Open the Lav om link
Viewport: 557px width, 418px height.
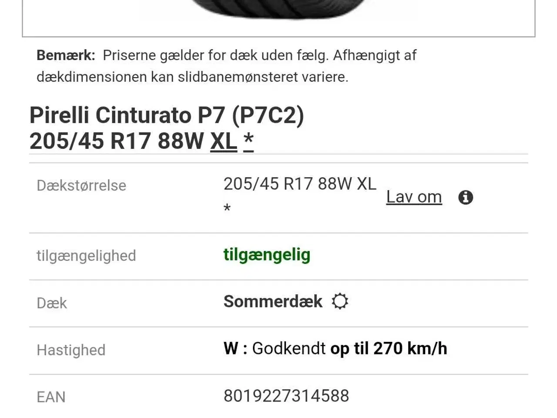point(413,197)
